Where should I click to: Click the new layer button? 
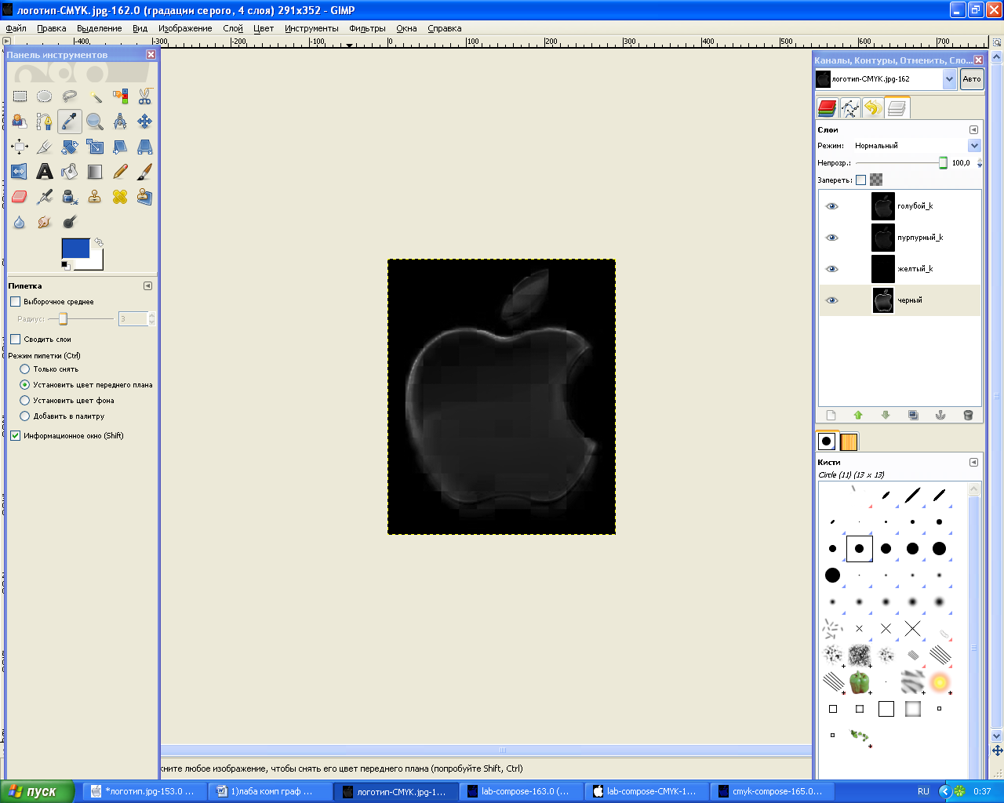point(831,416)
